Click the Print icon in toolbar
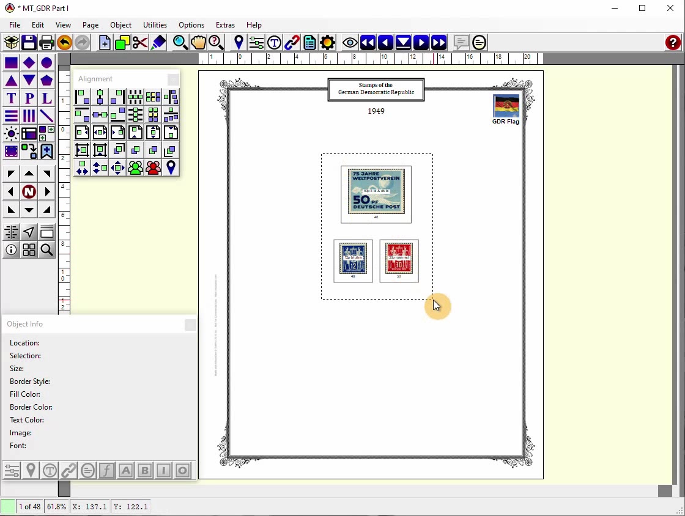The image size is (685, 516). pyautogui.click(x=46, y=43)
